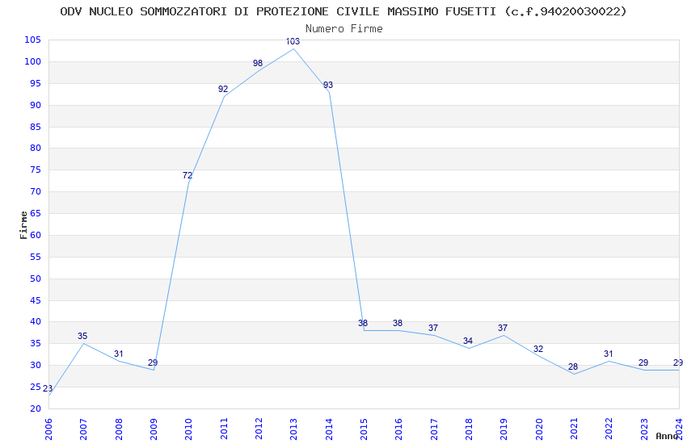
Task: Click the data label 29 above 2009
Action: [x=153, y=362]
